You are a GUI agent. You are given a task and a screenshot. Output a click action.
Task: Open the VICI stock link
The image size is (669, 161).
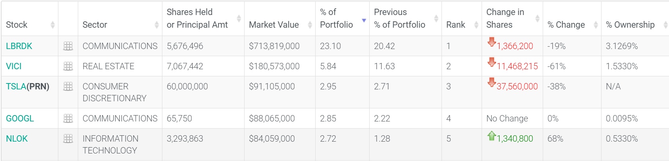point(14,66)
